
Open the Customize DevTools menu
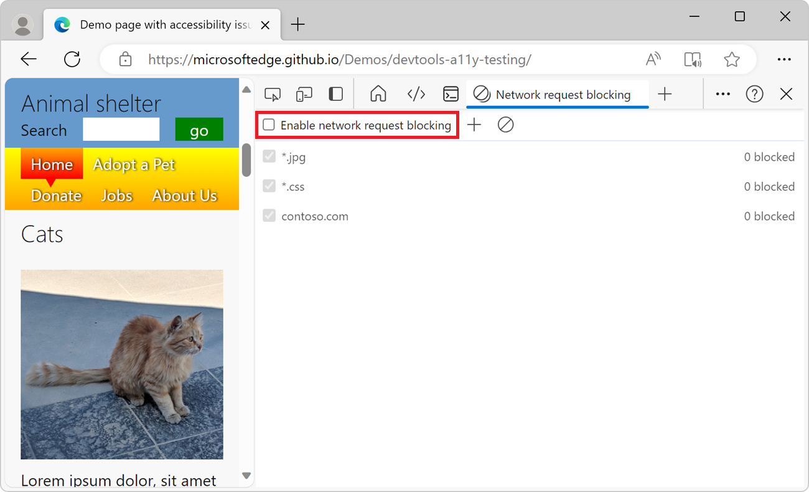(x=722, y=94)
